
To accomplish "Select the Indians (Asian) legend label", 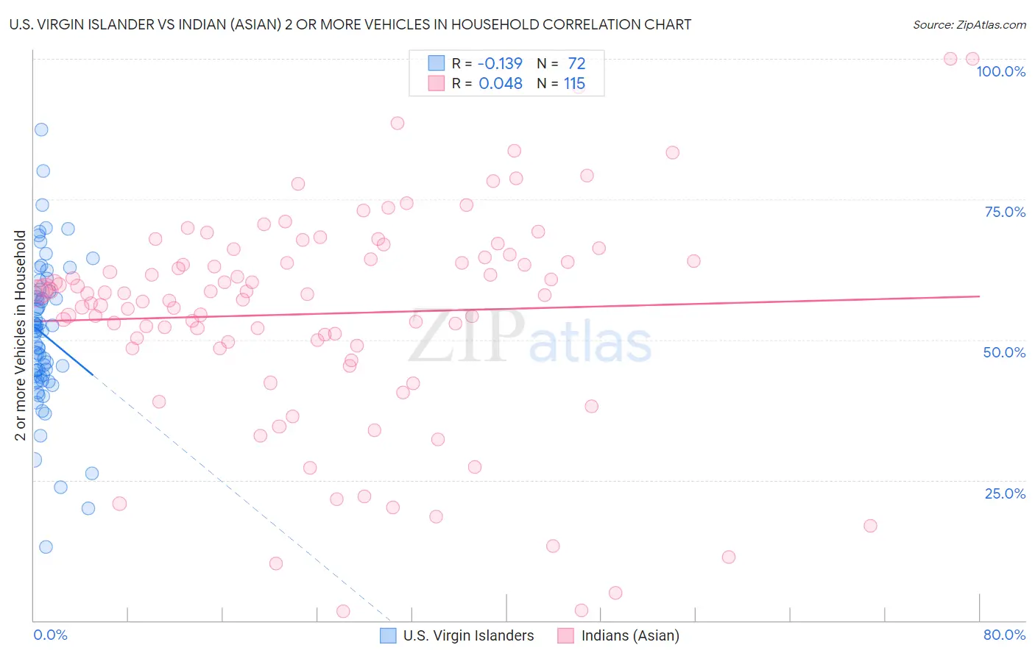I will [x=630, y=635].
